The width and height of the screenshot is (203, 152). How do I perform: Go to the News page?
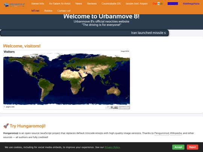point(79,4)
